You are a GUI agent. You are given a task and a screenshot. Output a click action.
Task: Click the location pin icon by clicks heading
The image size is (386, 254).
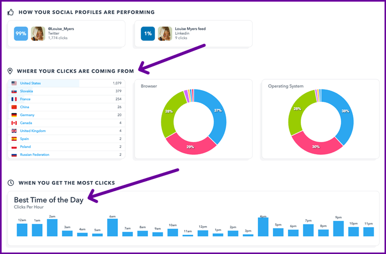[x=10, y=71]
